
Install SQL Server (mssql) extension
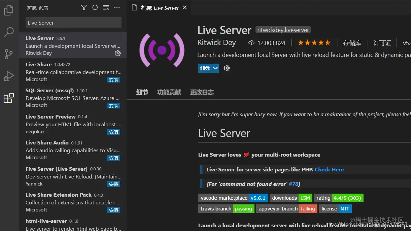tap(114, 106)
